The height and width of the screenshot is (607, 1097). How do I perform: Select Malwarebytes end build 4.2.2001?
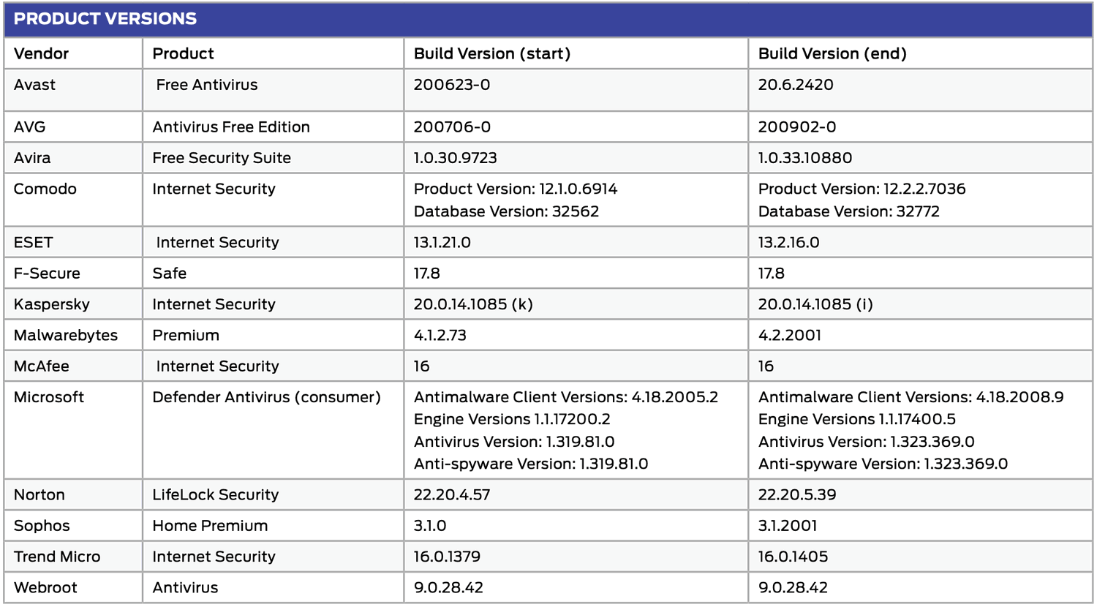coord(789,335)
